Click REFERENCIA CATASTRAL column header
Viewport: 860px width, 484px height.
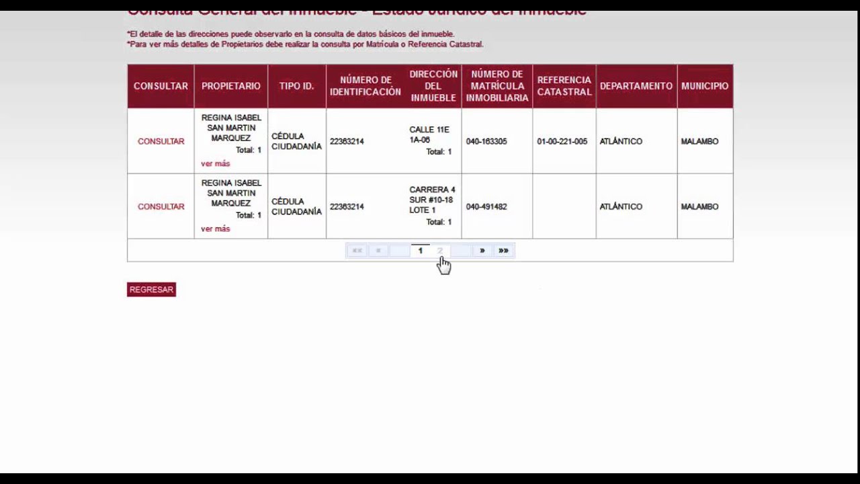pos(564,86)
